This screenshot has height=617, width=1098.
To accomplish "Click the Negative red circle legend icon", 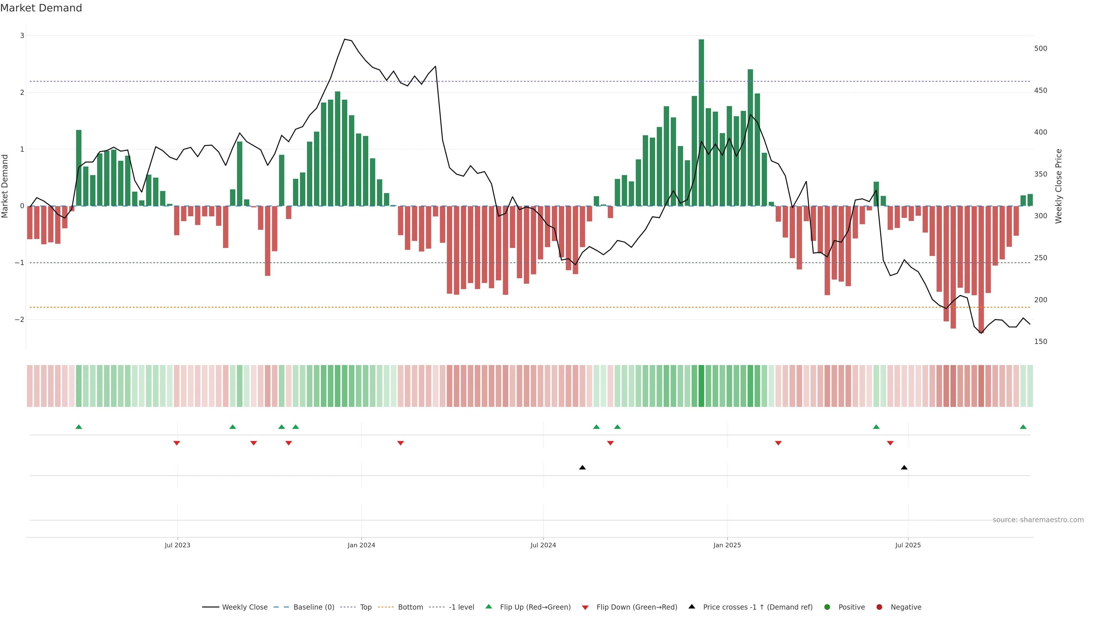I will (879, 607).
